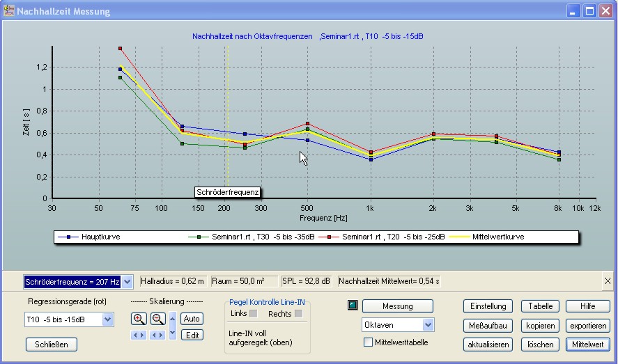Click the teal monitor icon beside Messung
This screenshot has width=618, height=364.
click(x=352, y=306)
